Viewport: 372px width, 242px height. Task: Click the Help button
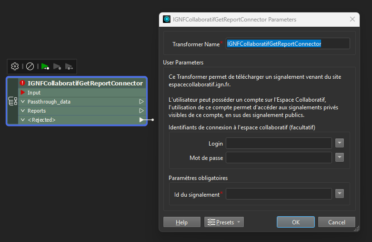click(182, 222)
